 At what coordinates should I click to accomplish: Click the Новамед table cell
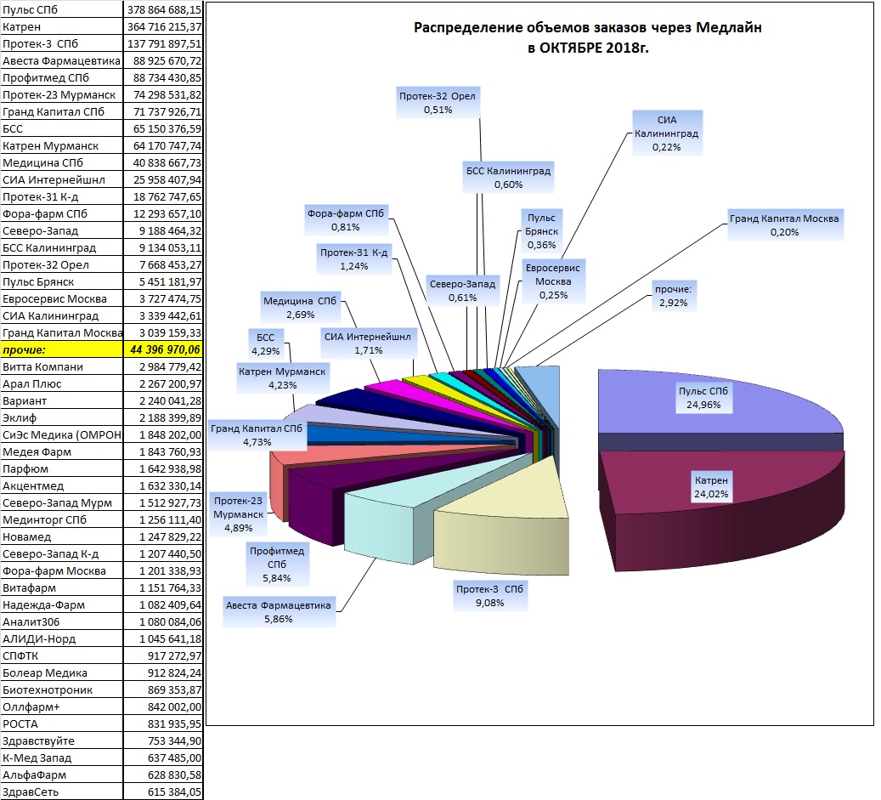click(x=61, y=537)
